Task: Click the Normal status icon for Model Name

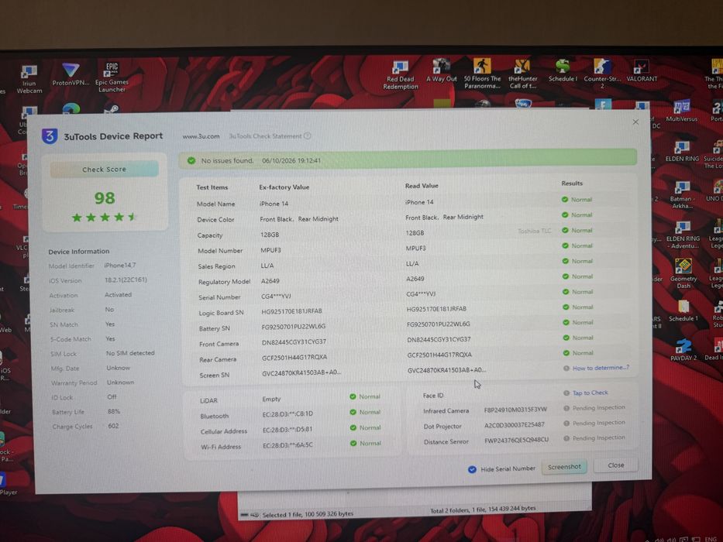Action: point(565,200)
